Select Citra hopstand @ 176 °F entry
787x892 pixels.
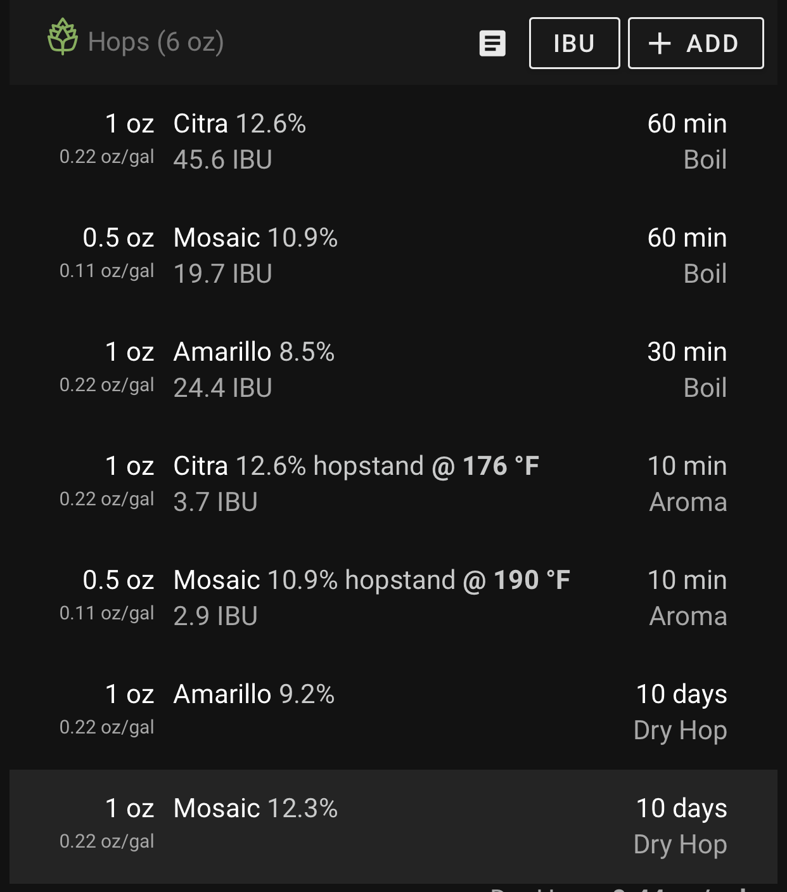coord(393,484)
